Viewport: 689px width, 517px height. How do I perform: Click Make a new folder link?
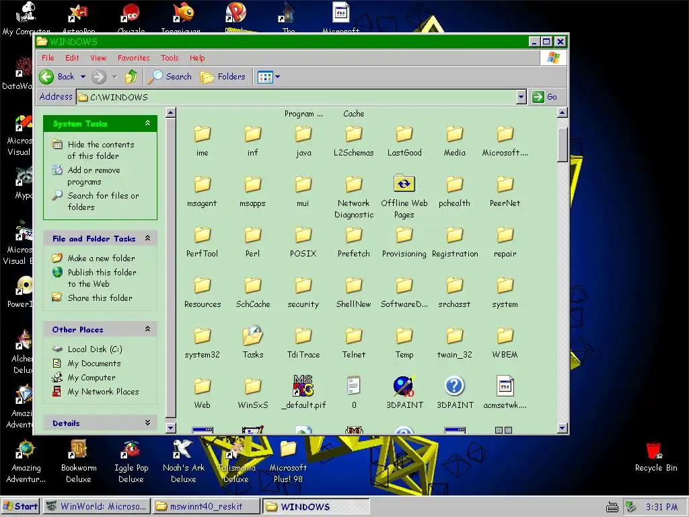point(101,258)
